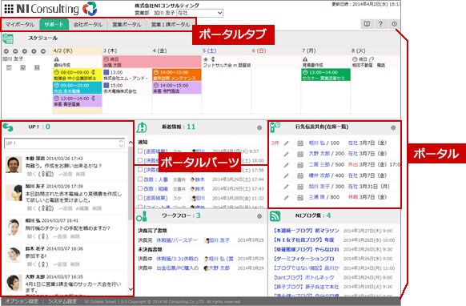
Task: Open the オプション設定 footer link
Action: pos(22,301)
